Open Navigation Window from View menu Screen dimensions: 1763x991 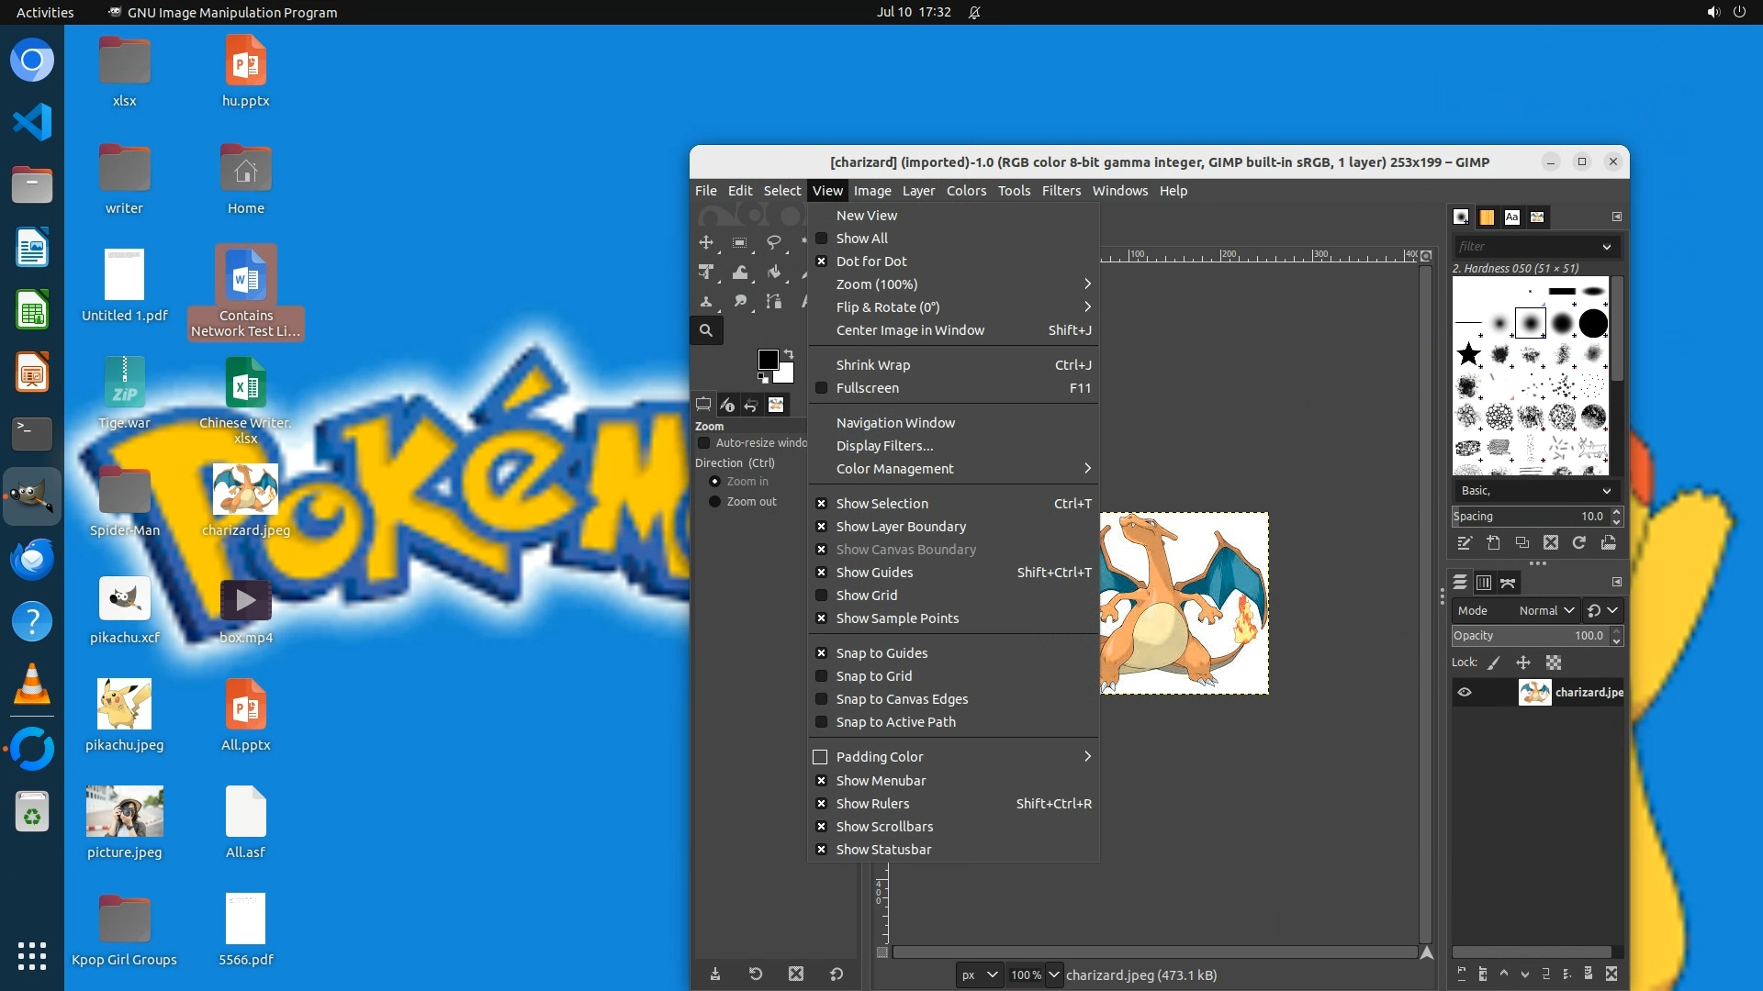coord(894,423)
